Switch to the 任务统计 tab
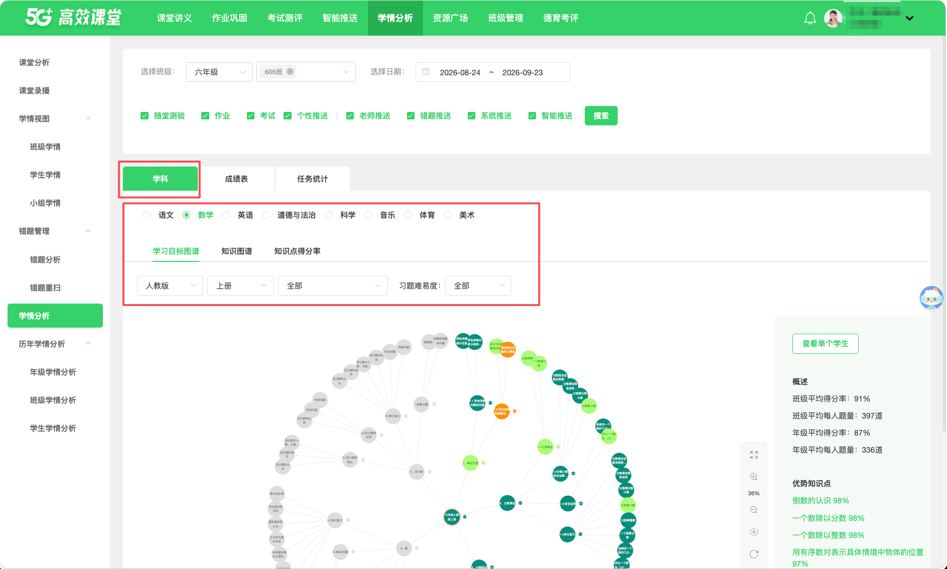Image resolution: width=947 pixels, height=569 pixels. 312,179
